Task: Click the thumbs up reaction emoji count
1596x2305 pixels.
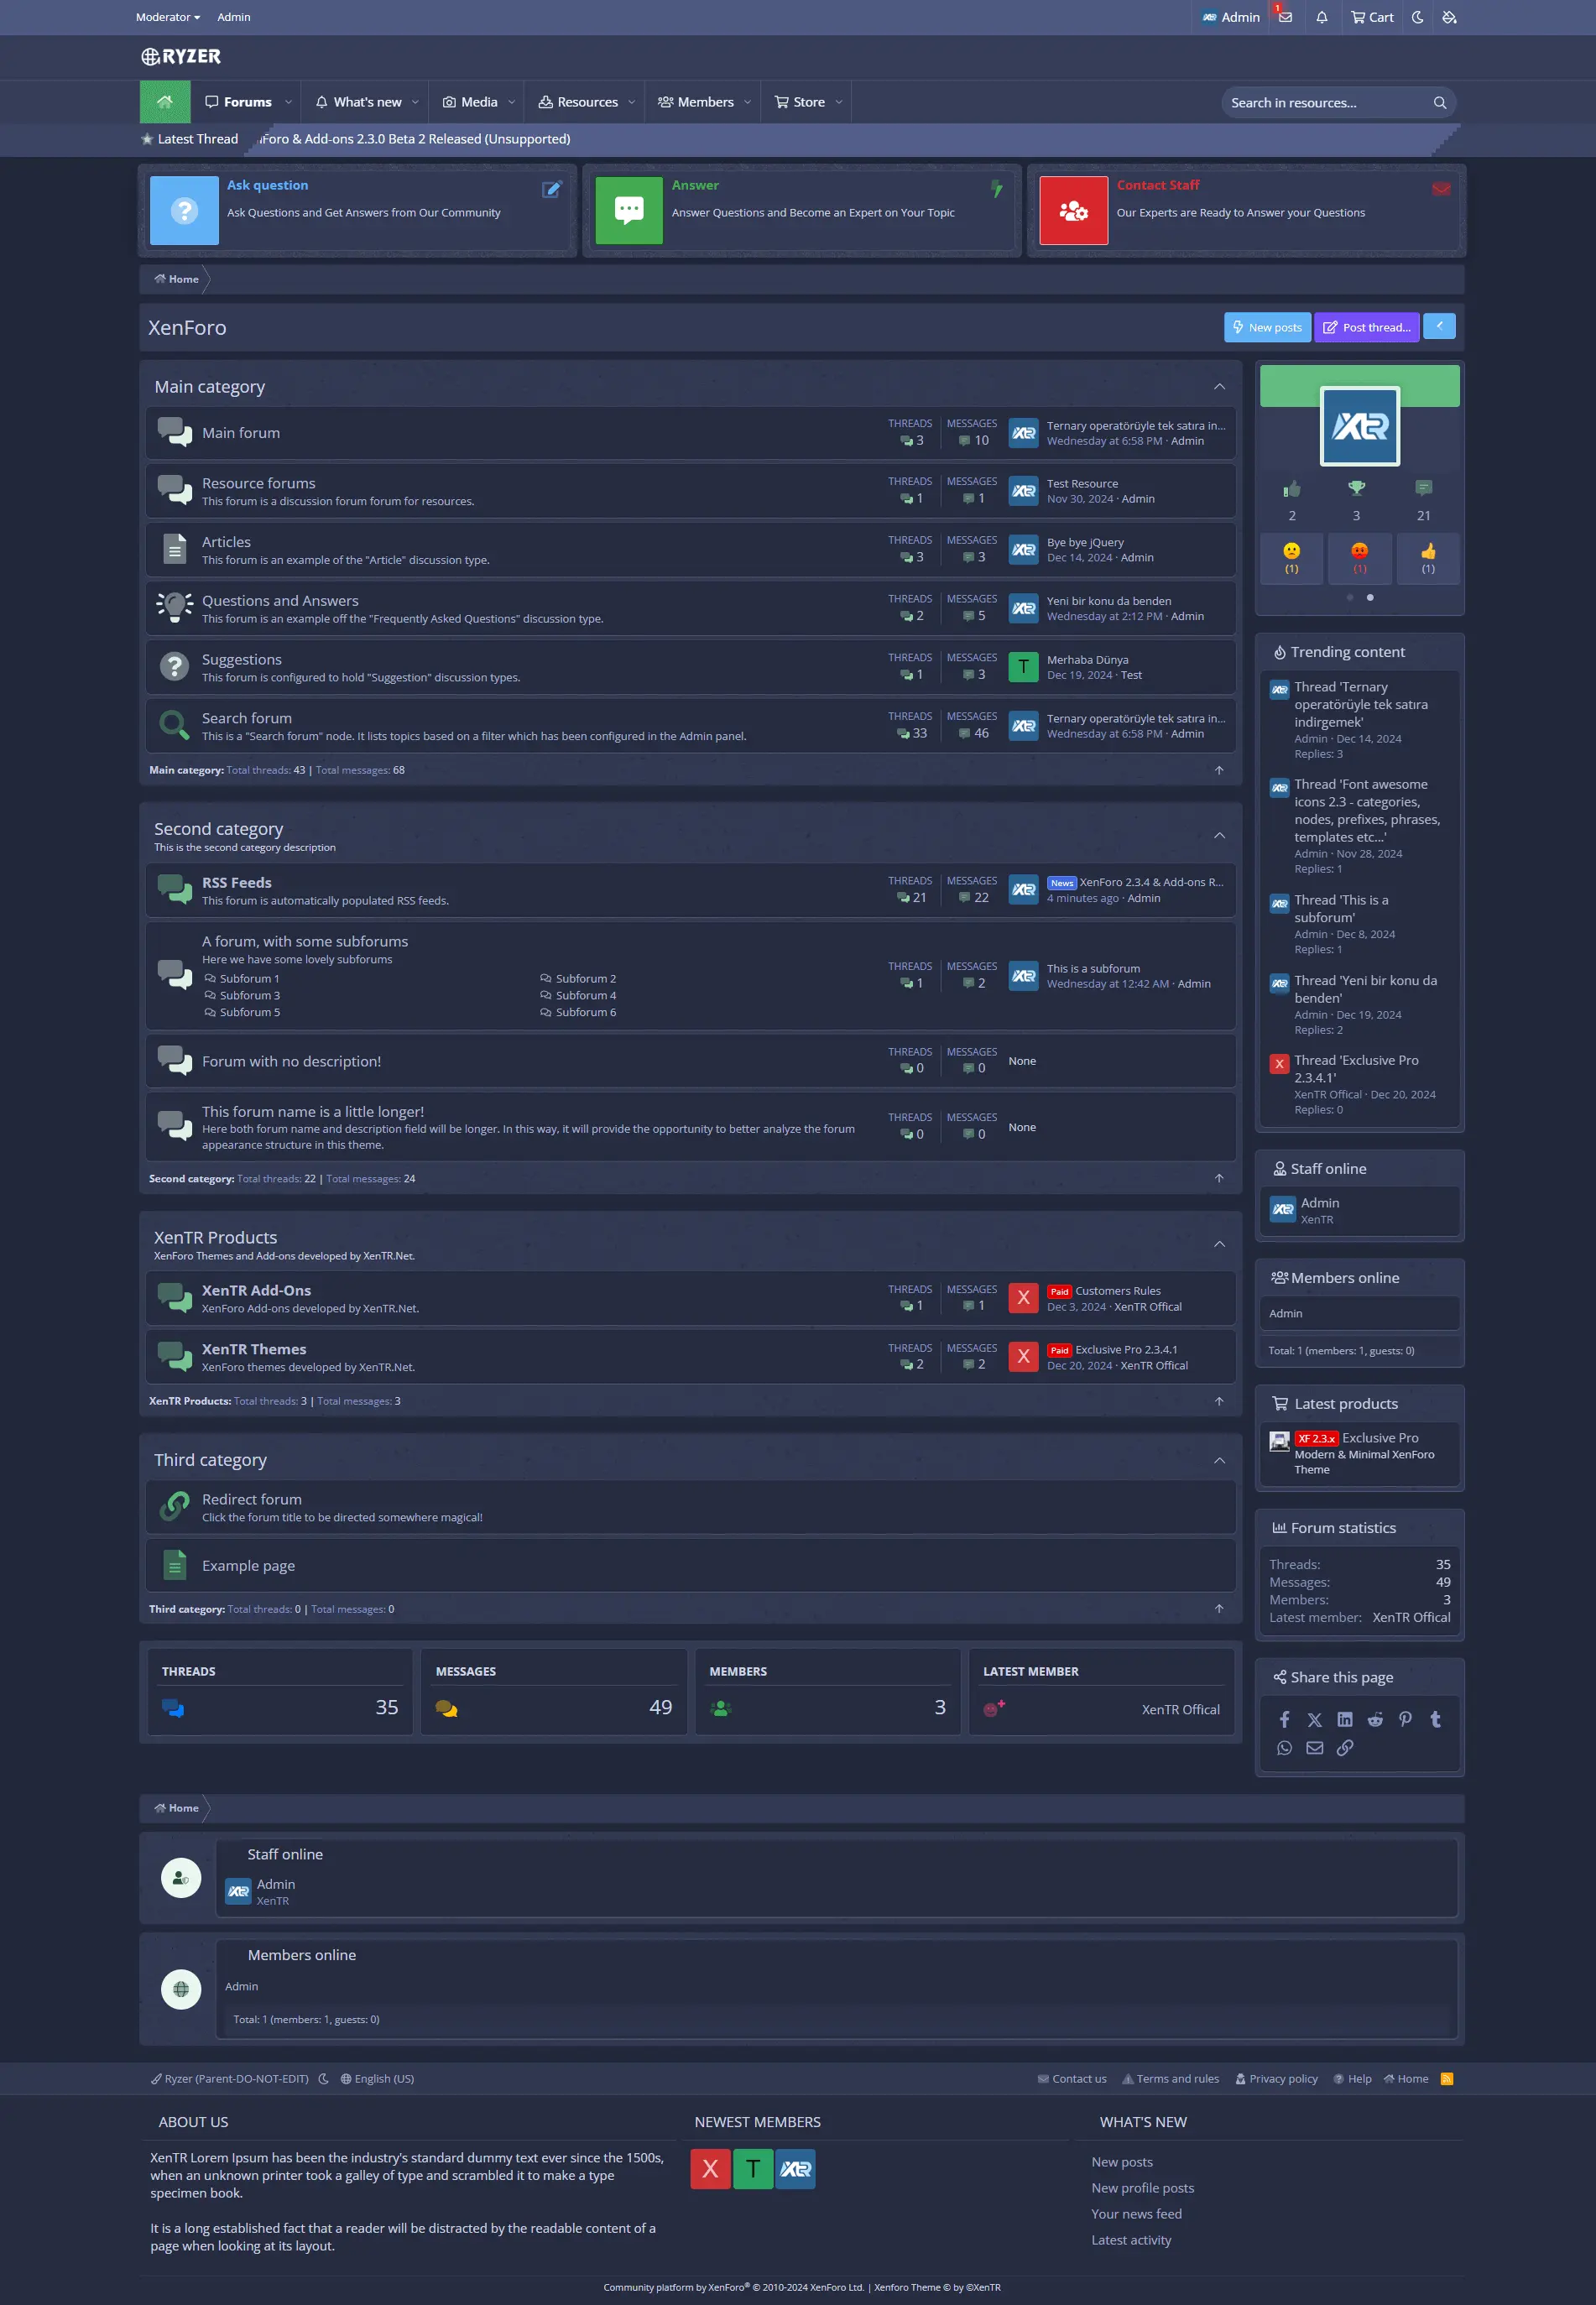Action: click(x=1427, y=558)
